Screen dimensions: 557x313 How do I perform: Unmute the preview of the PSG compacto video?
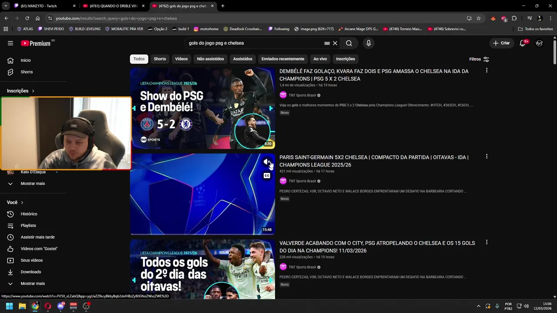tap(267, 162)
